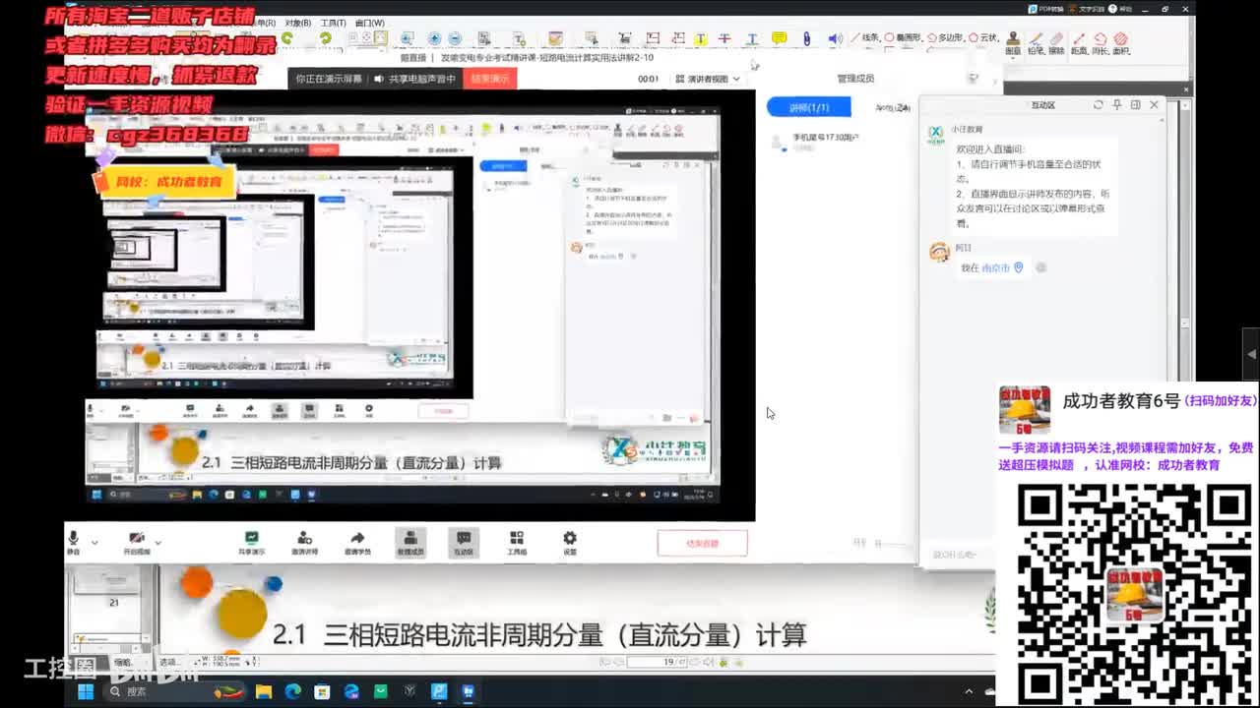Click the page number field showing 19

(657, 662)
